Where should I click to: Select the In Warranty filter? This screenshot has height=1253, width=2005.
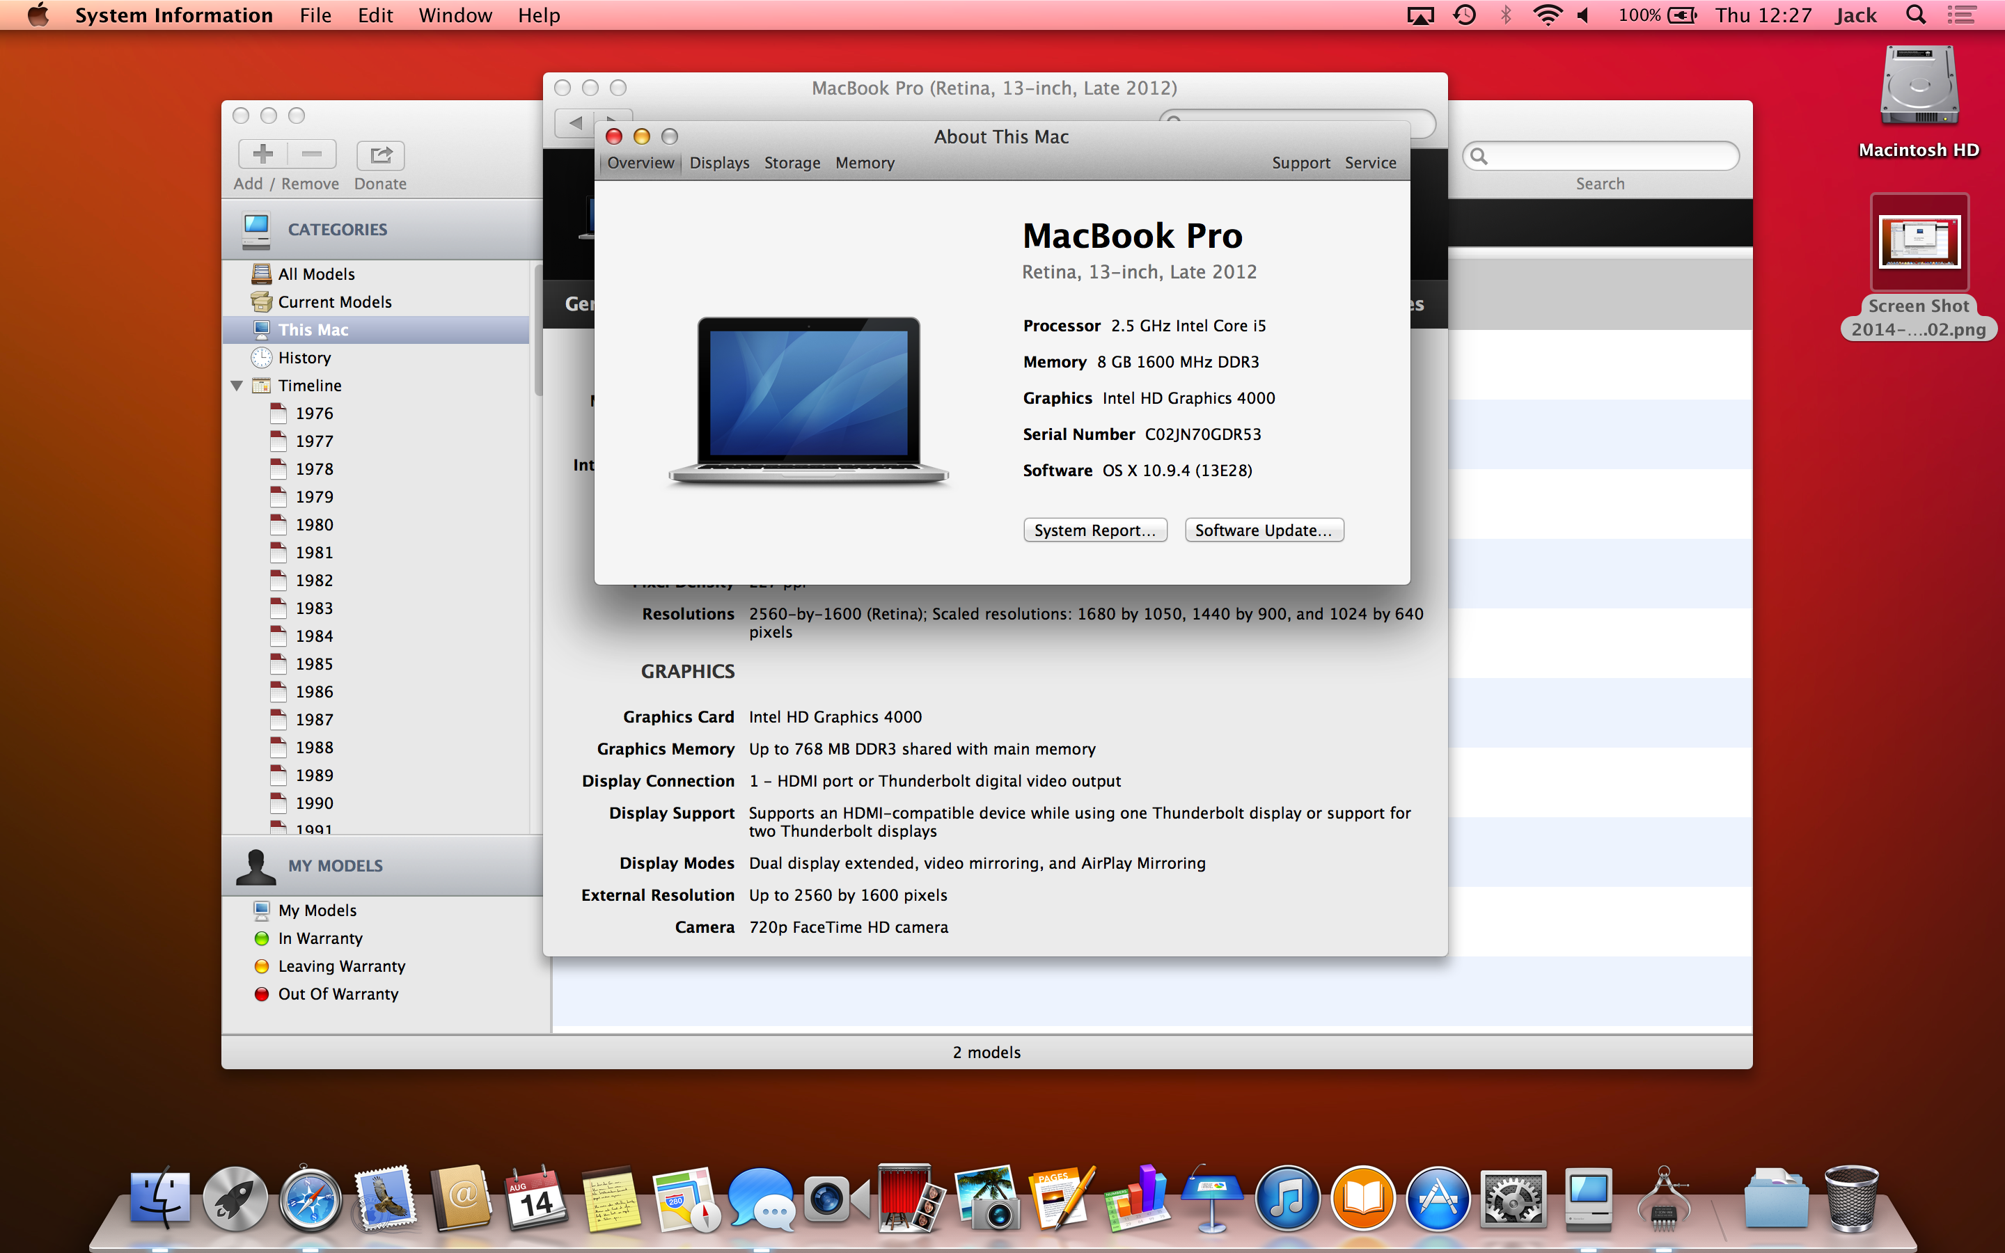320,939
